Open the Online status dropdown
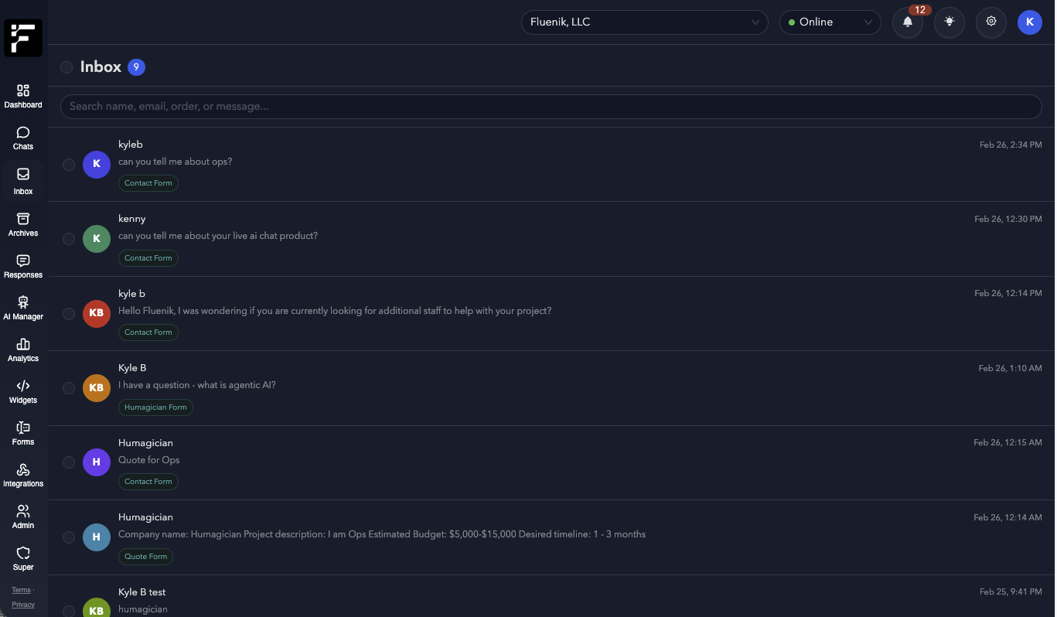Viewport: 1057px width, 617px height. click(830, 22)
